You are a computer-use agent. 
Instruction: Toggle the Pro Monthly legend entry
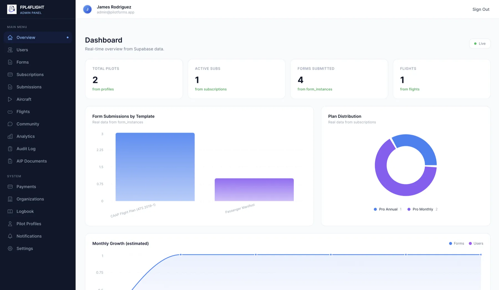tap(422, 209)
